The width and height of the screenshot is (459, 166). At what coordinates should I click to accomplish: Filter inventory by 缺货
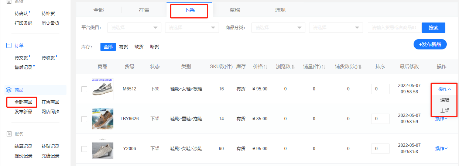[x=139, y=47]
